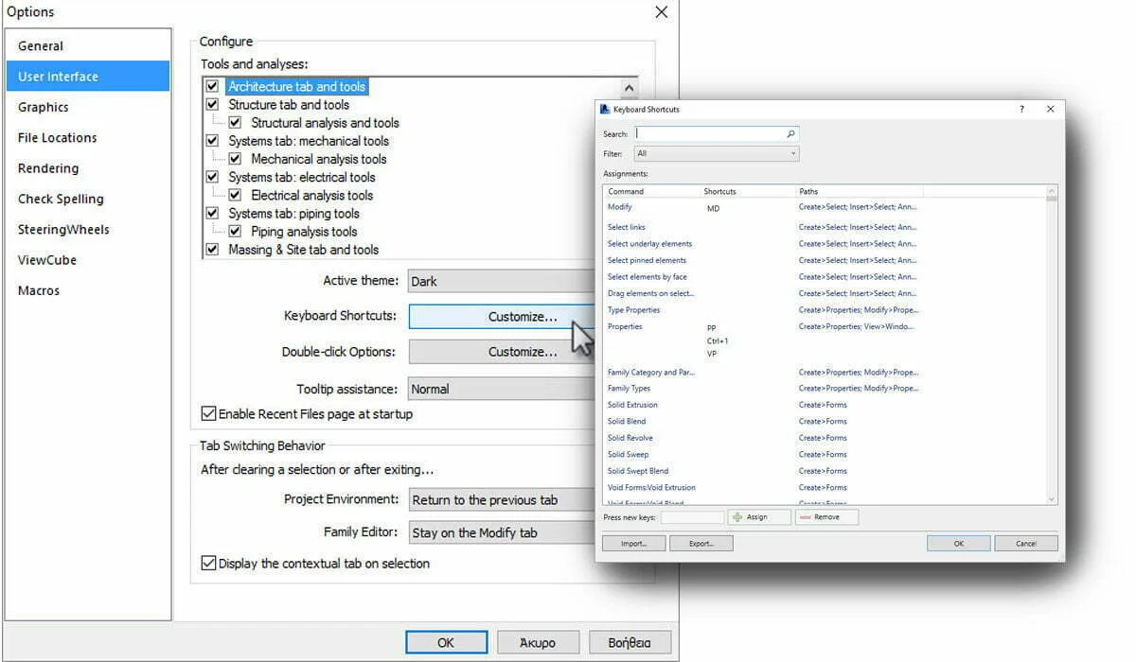This screenshot has width=1136, height=662.
Task: Uncheck Architecture tab and tools
Action: pos(212,87)
